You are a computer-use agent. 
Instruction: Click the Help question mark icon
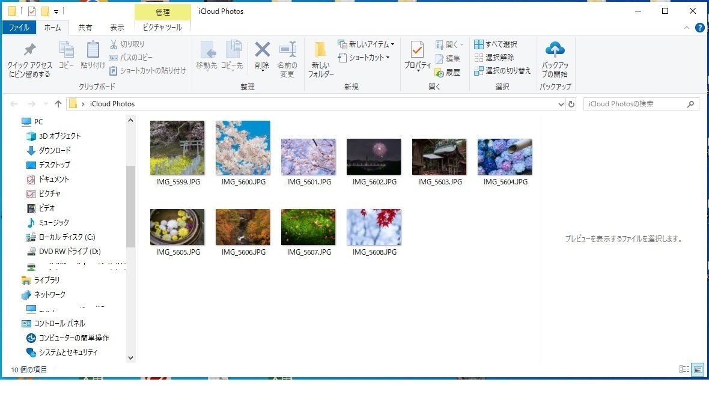tap(699, 28)
